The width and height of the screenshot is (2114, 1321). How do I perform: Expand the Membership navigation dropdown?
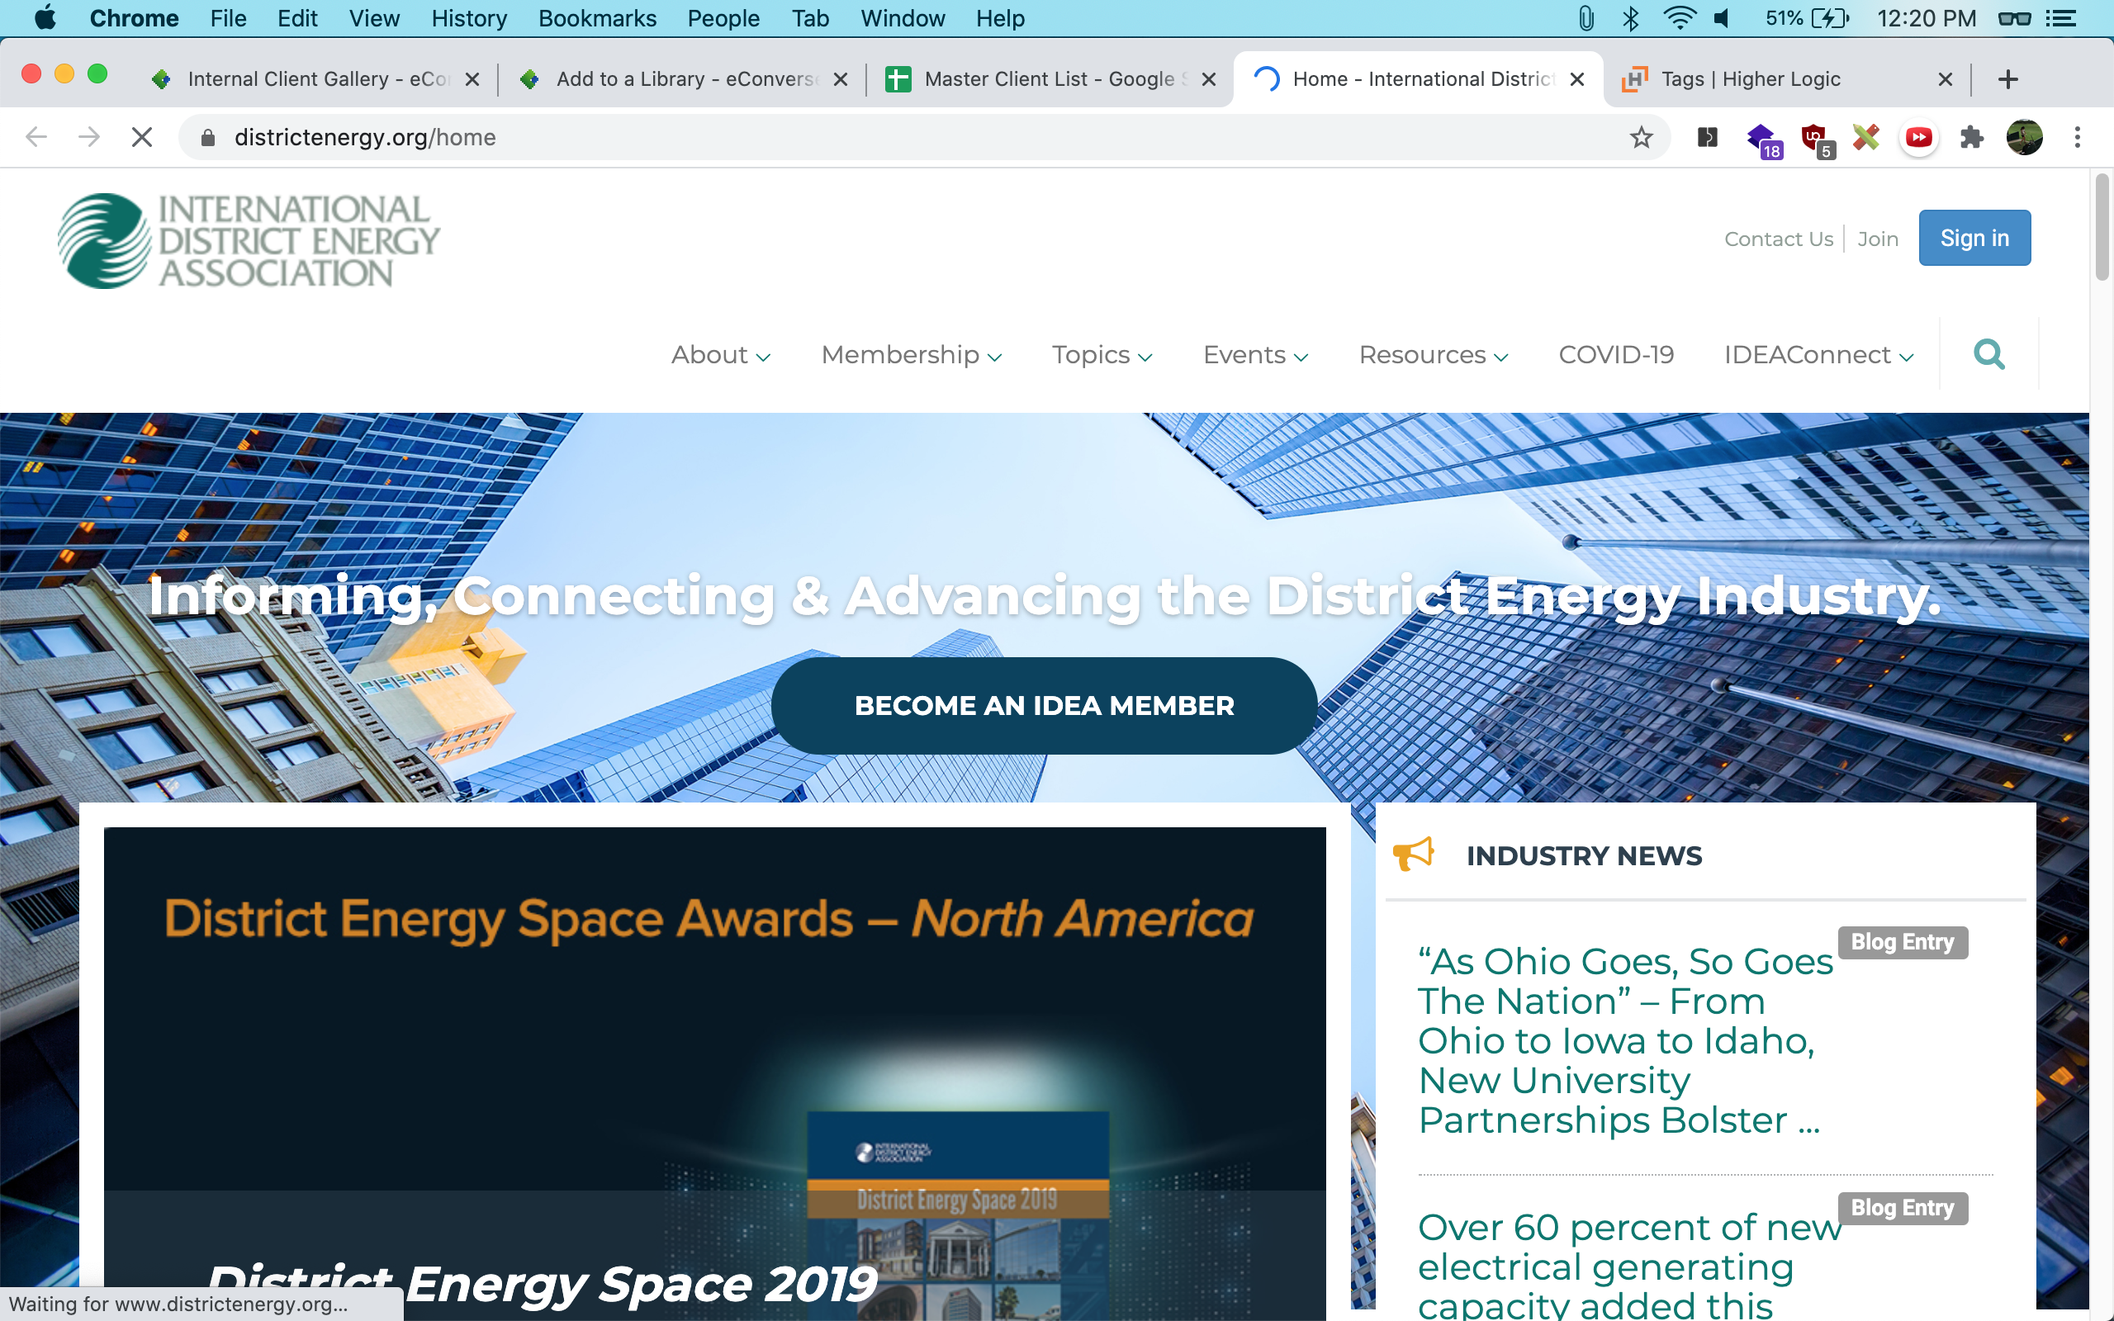point(910,355)
